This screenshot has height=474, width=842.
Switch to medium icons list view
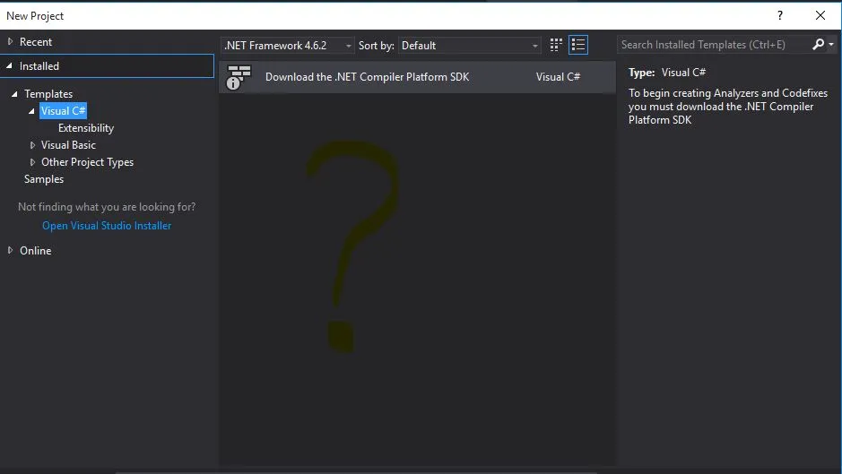point(578,45)
